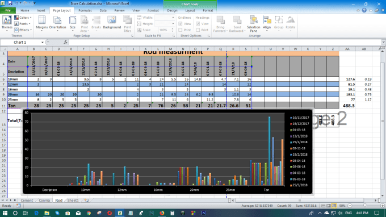The height and width of the screenshot is (217, 386).
Task: Select the 488.3 total cell
Action: [347, 106]
